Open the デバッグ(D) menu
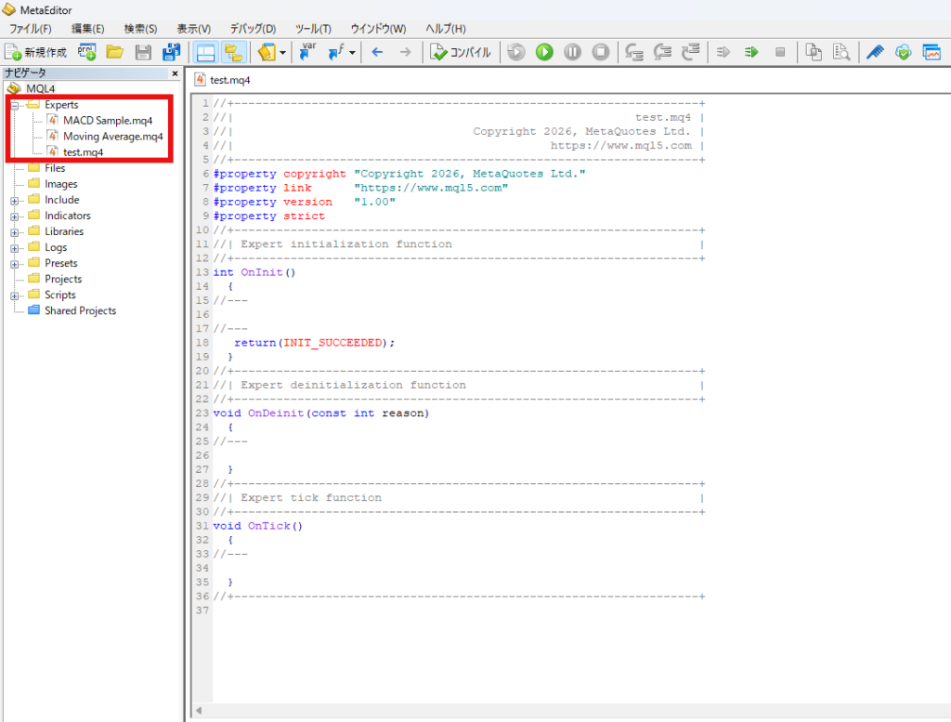The width and height of the screenshot is (951, 722). click(253, 29)
